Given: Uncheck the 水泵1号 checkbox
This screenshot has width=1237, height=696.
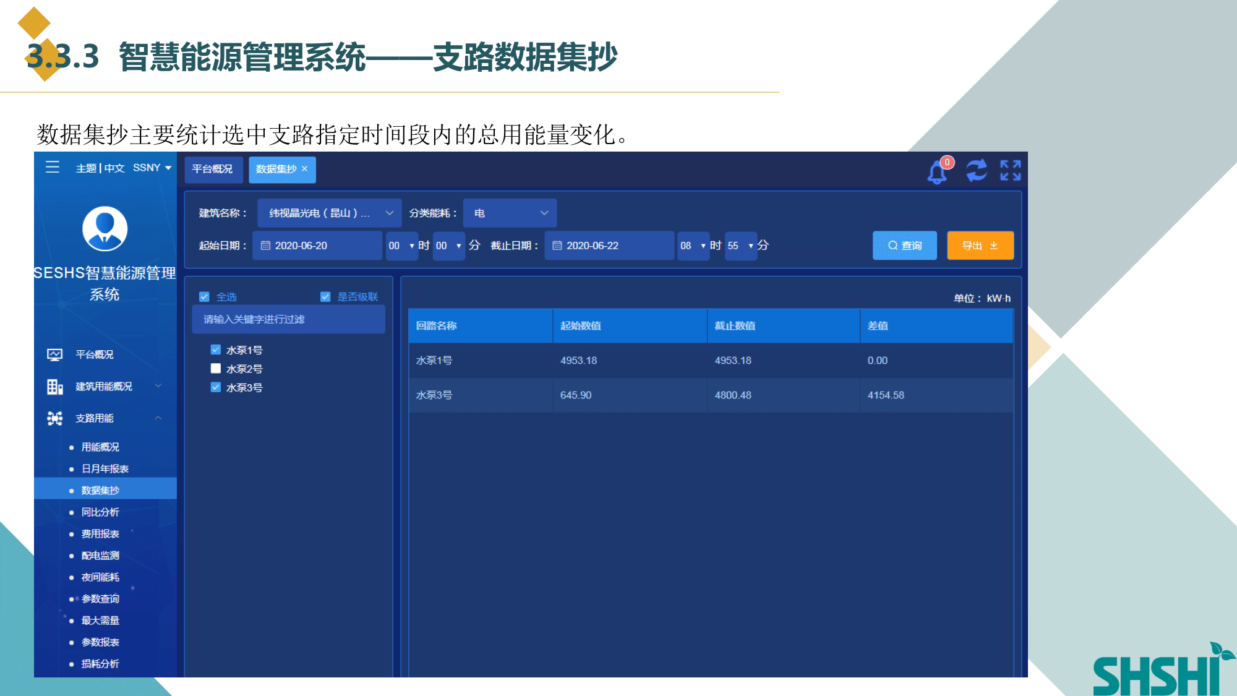Looking at the screenshot, I should pyautogui.click(x=216, y=350).
